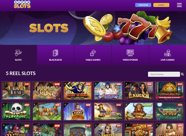
Task: Select the Slots cherry-seven icon
Action: [x=18, y=53]
